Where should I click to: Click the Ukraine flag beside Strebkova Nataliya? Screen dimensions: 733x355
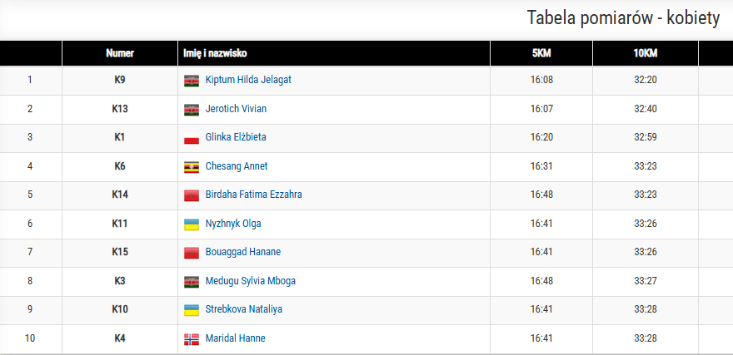(x=192, y=310)
